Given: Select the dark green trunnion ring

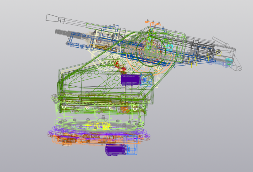Looking at the screenshot, I should [151, 51].
